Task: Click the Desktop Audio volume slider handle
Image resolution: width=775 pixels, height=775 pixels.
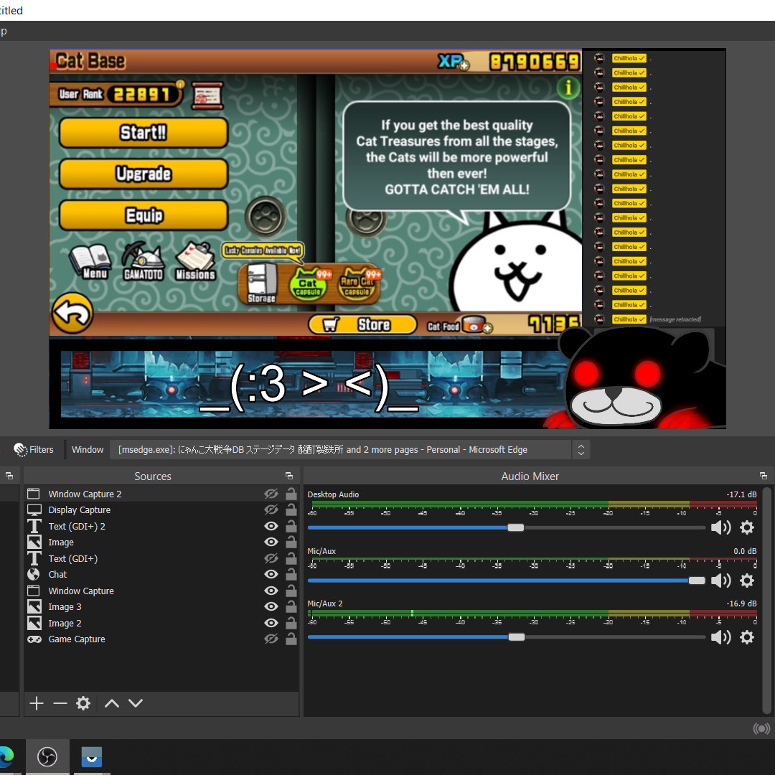Action: click(x=515, y=527)
